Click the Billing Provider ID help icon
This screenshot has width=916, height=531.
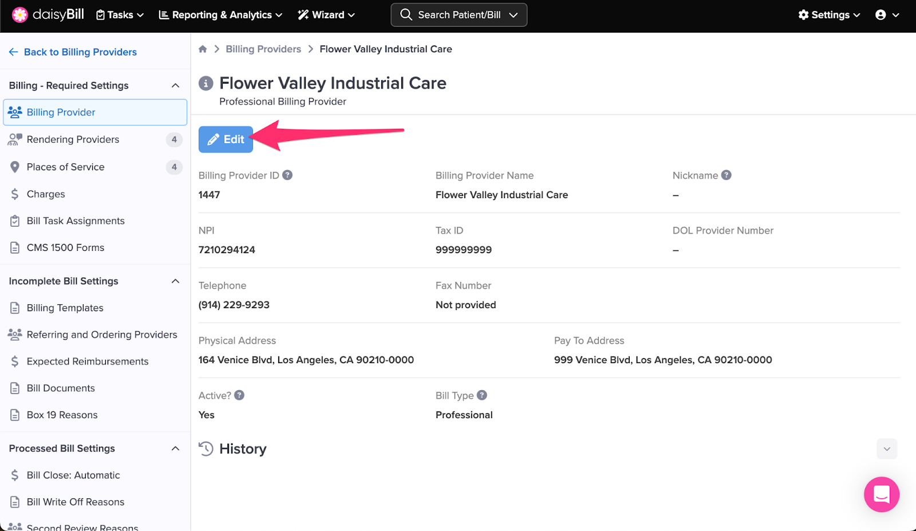tap(287, 175)
